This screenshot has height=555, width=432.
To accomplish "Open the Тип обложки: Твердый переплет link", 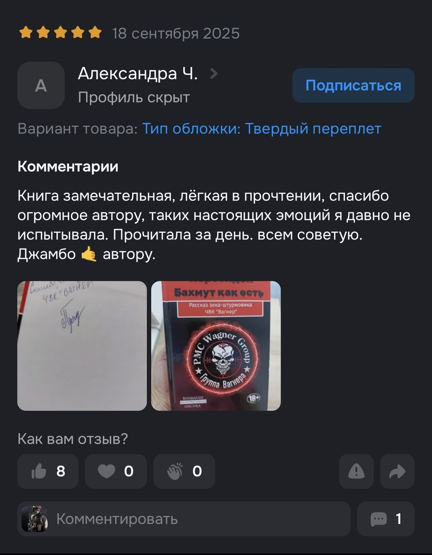I will [x=262, y=129].
